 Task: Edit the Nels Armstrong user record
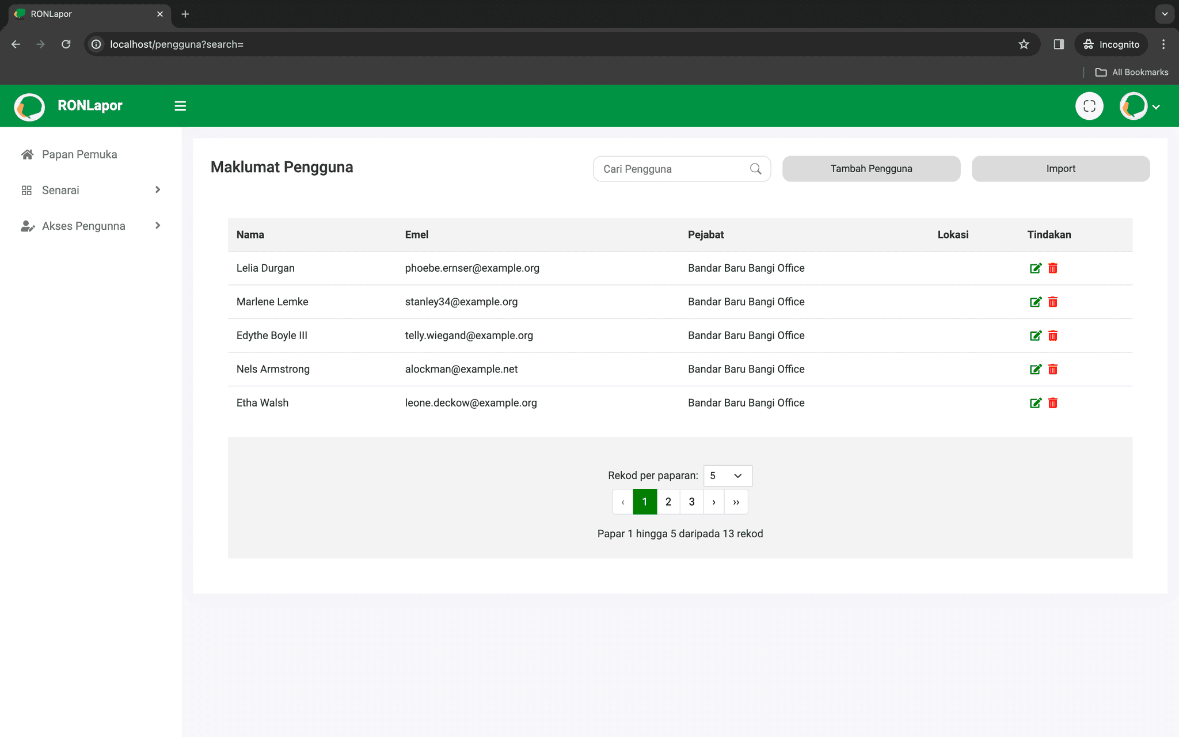[x=1035, y=369]
